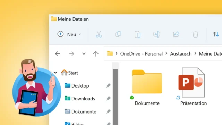Click the Paste clipboard icon
Viewport: 222px width, 125px height.
[137, 34]
